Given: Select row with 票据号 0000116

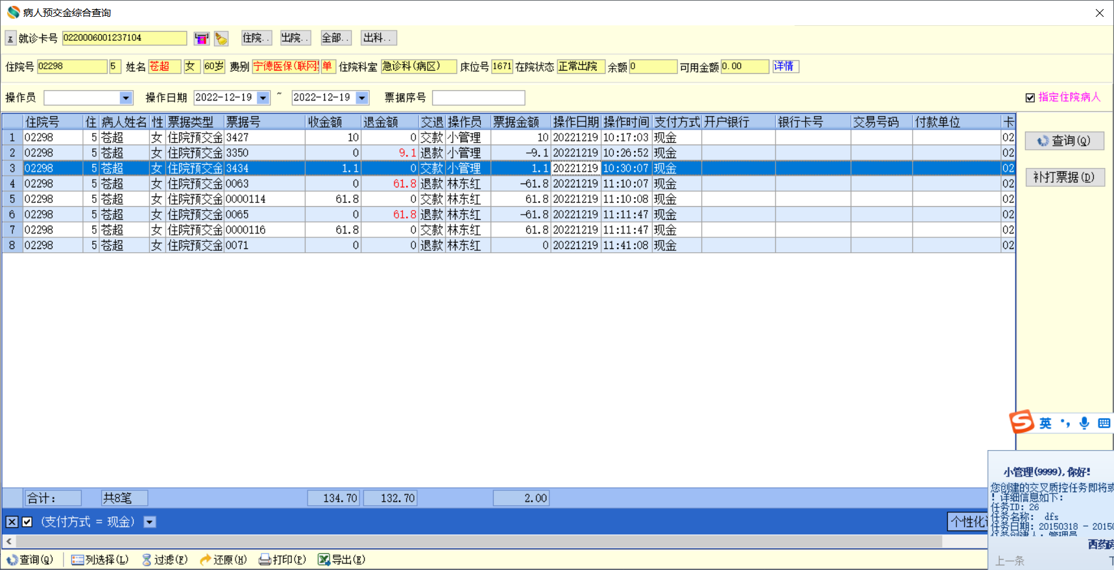Looking at the screenshot, I should click(x=509, y=230).
